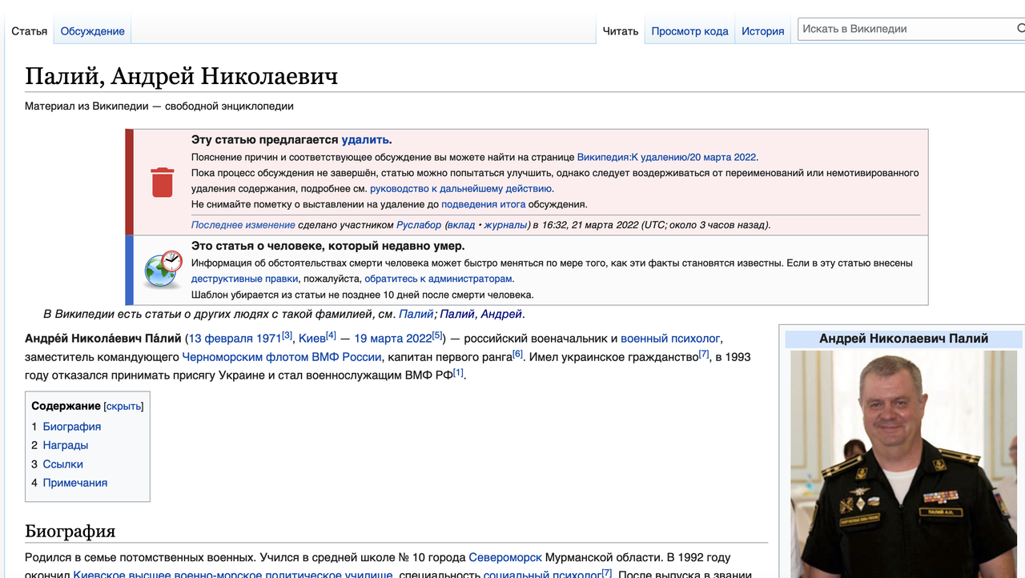Switch to the Обсуждение tab
The image size is (1025, 578).
point(93,31)
